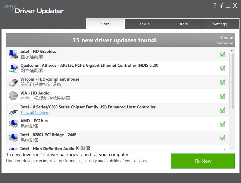This screenshot has width=241, height=183.
Task: Uncheck the Intel 82801 PCI Bridge driver
Action: click(223, 138)
